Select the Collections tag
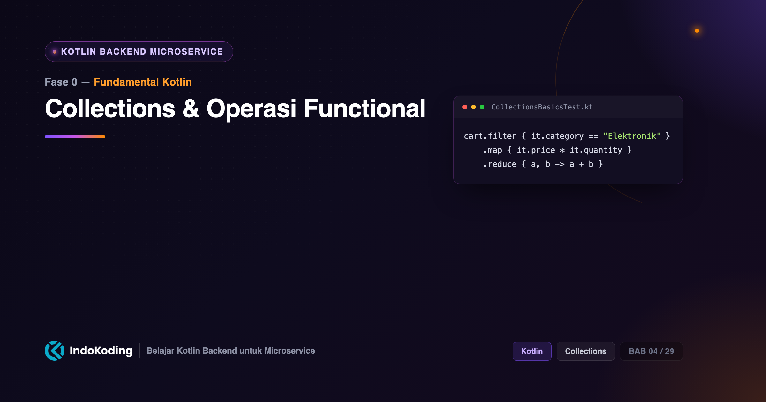766x402 pixels. pos(585,351)
